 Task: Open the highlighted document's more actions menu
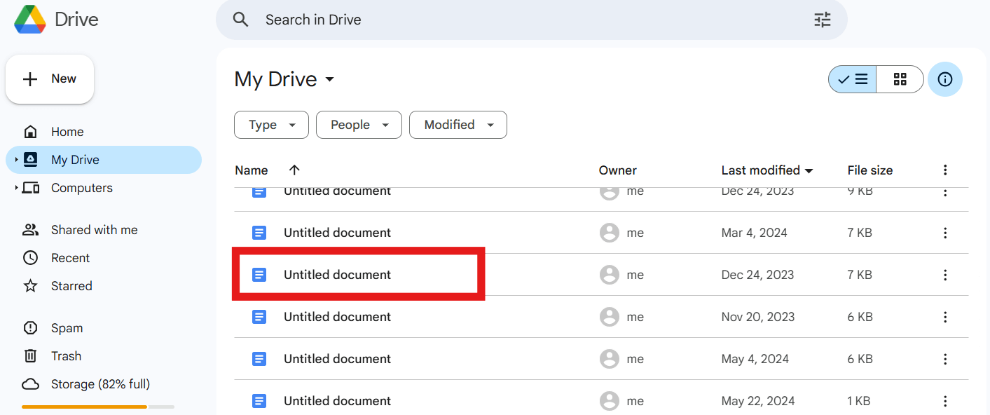tap(945, 274)
